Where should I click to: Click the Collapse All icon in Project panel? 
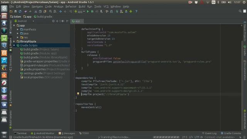click(x=57, y=21)
